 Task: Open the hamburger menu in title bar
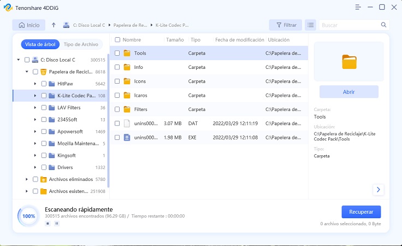pos(357,7)
